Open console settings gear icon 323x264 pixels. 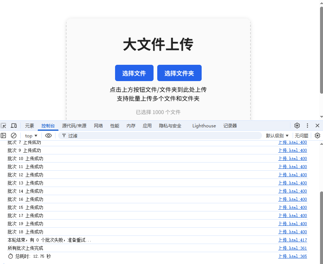click(x=317, y=136)
